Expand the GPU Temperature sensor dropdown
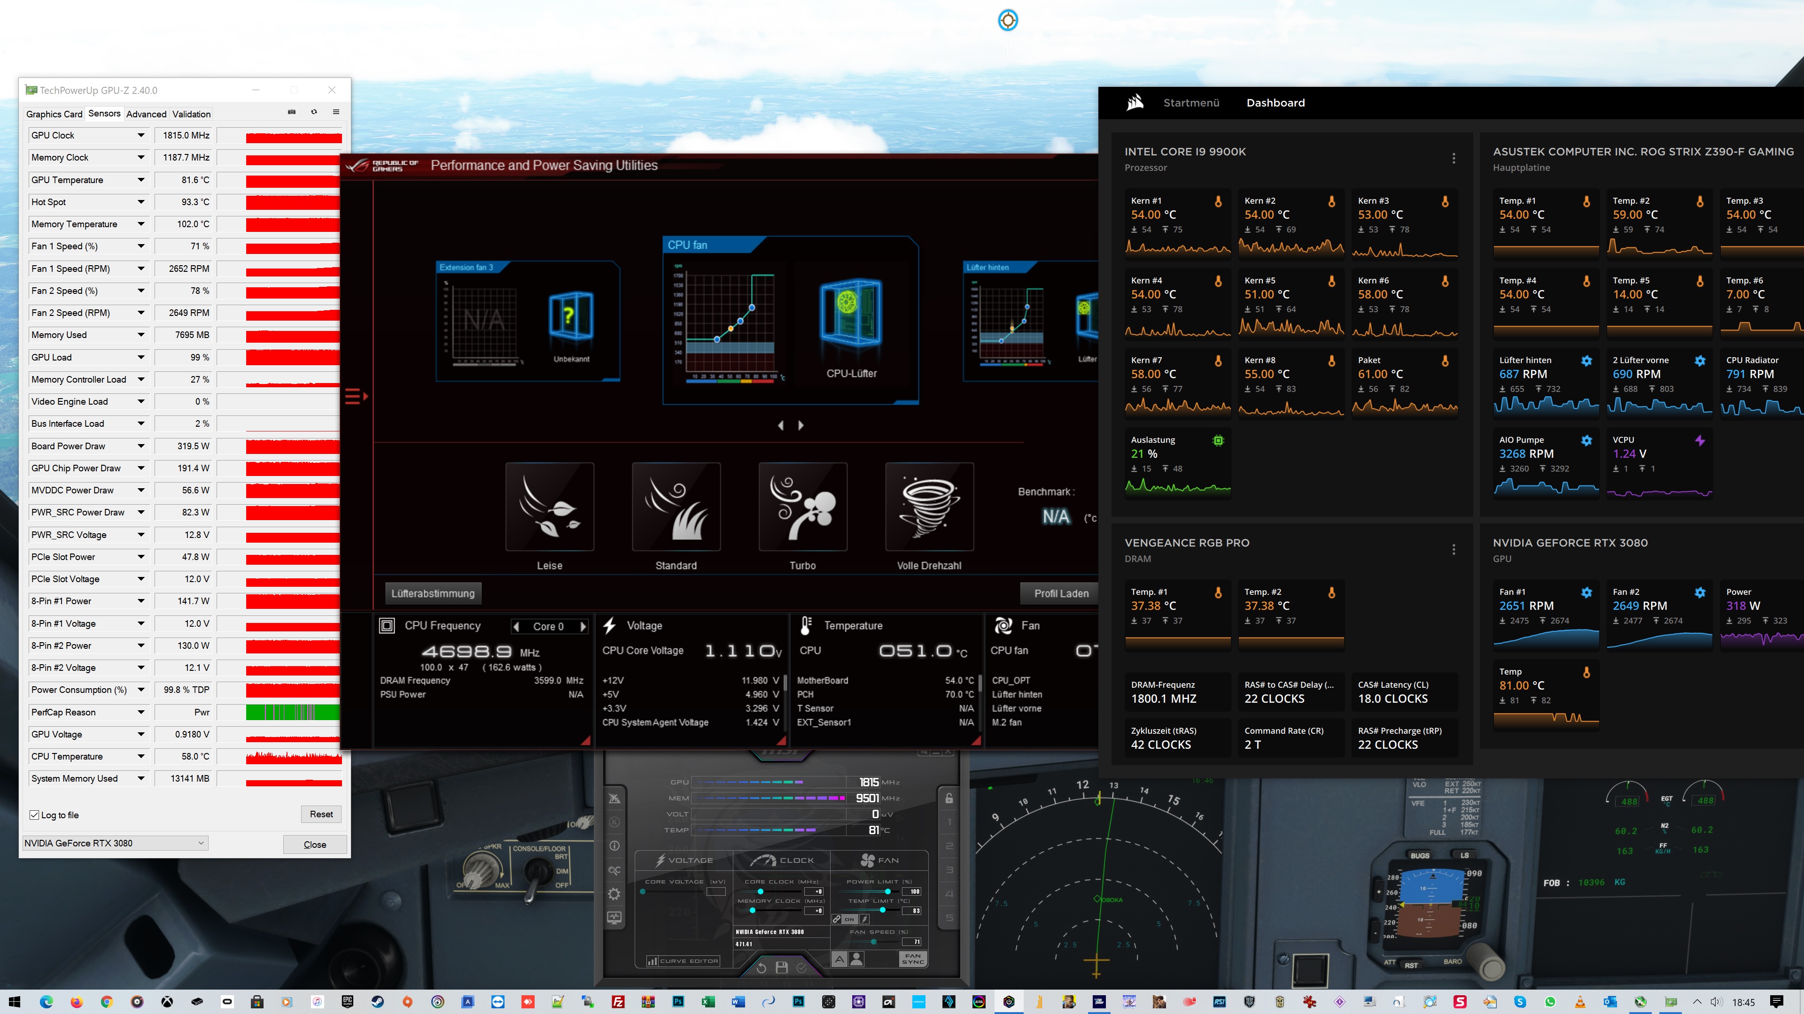Image resolution: width=1804 pixels, height=1014 pixels. point(141,180)
